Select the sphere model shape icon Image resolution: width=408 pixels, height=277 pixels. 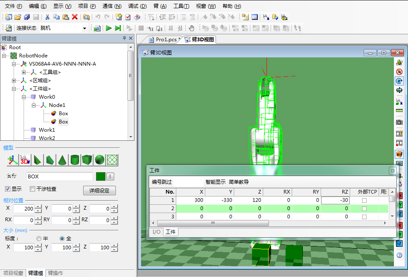(99, 160)
